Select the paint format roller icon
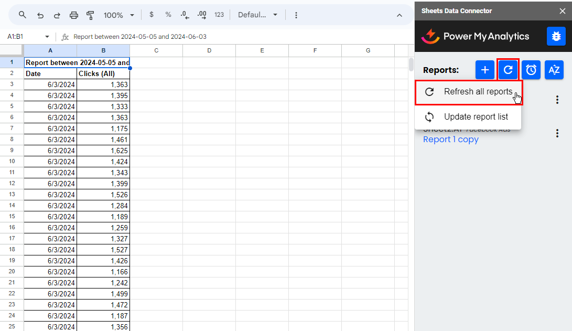The image size is (572, 331). coord(90,15)
